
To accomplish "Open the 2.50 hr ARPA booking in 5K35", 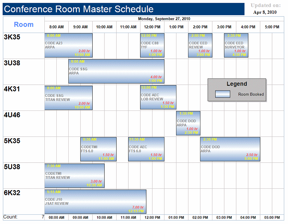I will point(230,149).
